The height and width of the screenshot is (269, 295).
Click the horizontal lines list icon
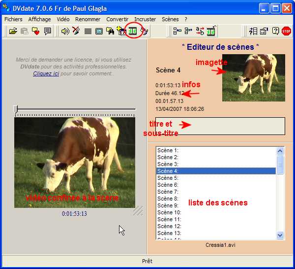pyautogui.click(x=88, y=32)
